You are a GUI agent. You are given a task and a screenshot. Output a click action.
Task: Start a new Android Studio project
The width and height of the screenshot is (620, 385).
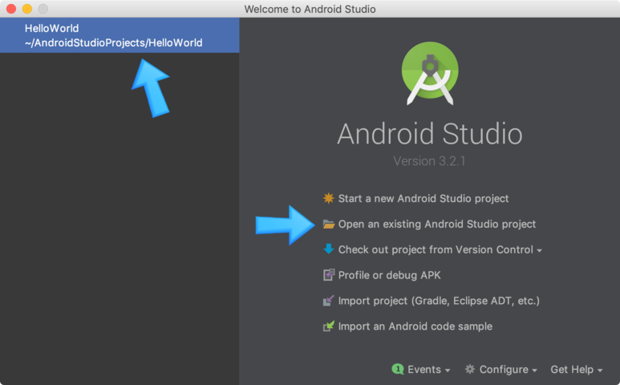coord(423,198)
